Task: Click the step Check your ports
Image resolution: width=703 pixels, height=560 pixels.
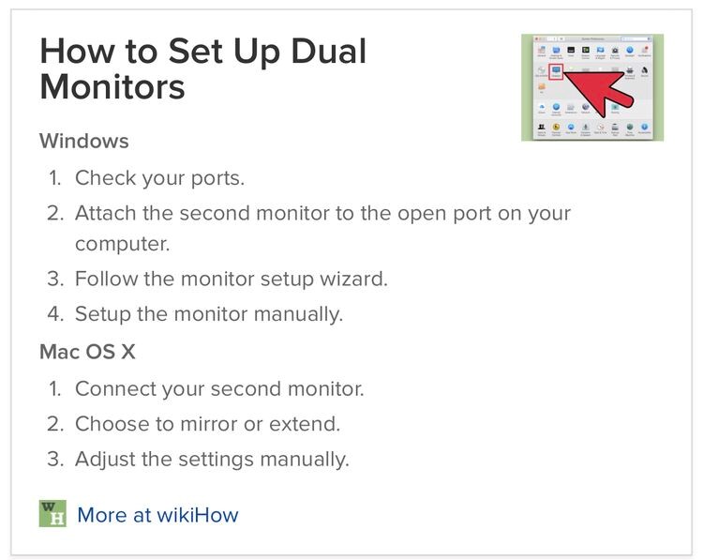Action: (159, 178)
